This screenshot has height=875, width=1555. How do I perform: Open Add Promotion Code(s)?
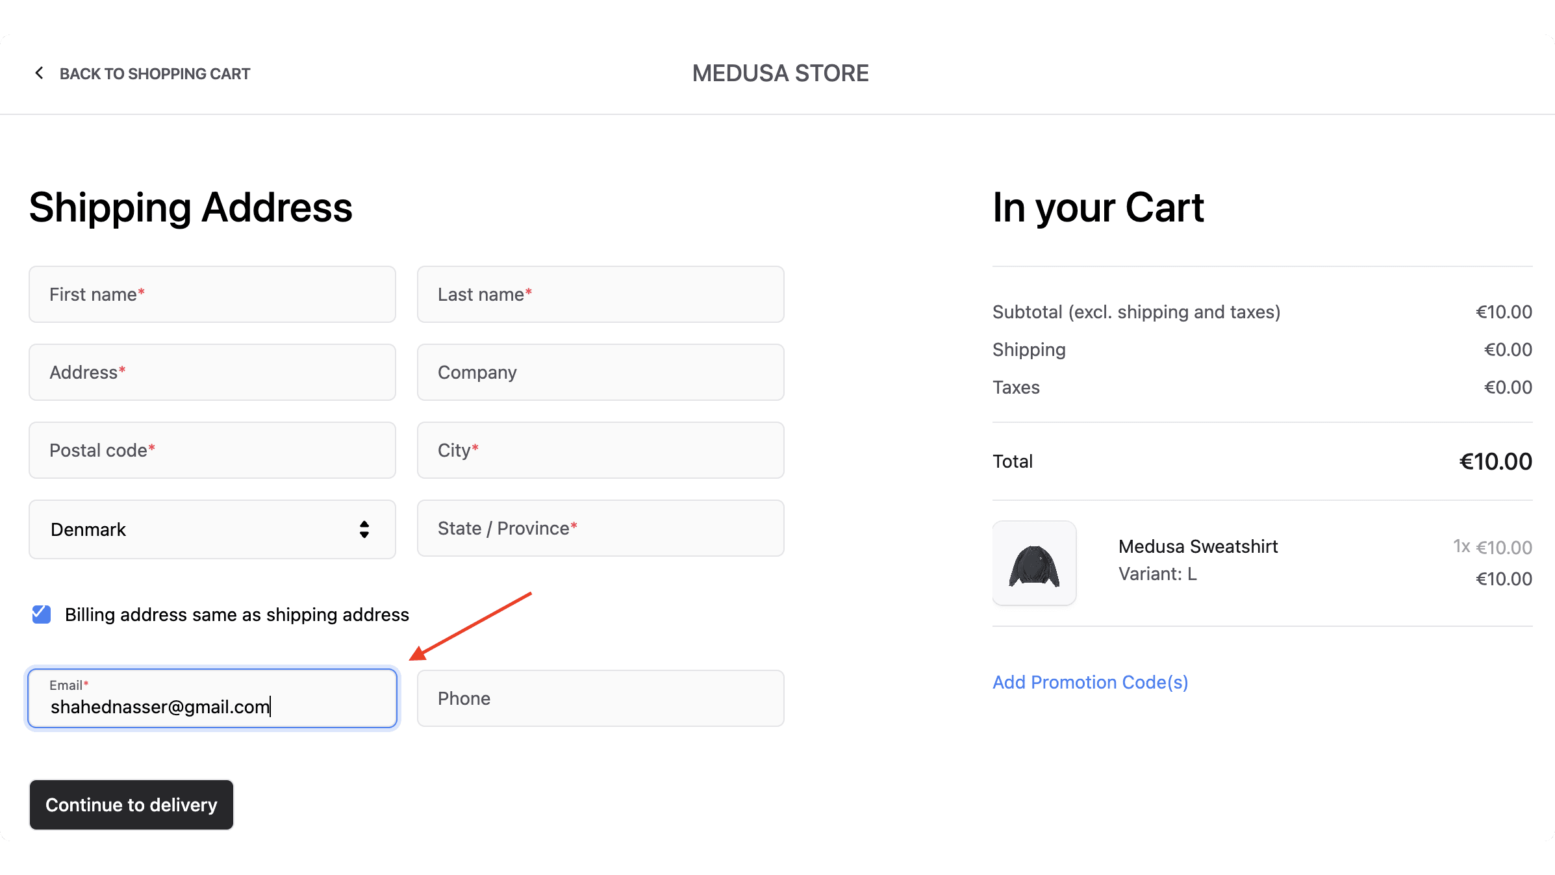pos(1090,681)
